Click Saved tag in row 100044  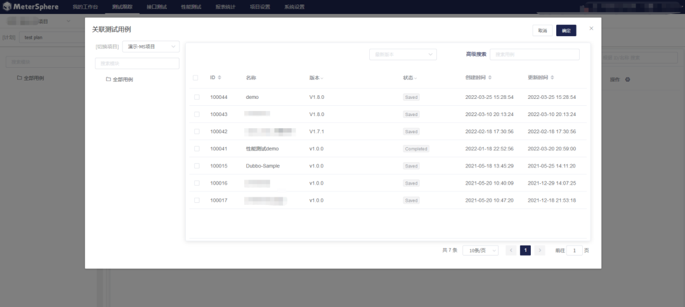(x=411, y=97)
